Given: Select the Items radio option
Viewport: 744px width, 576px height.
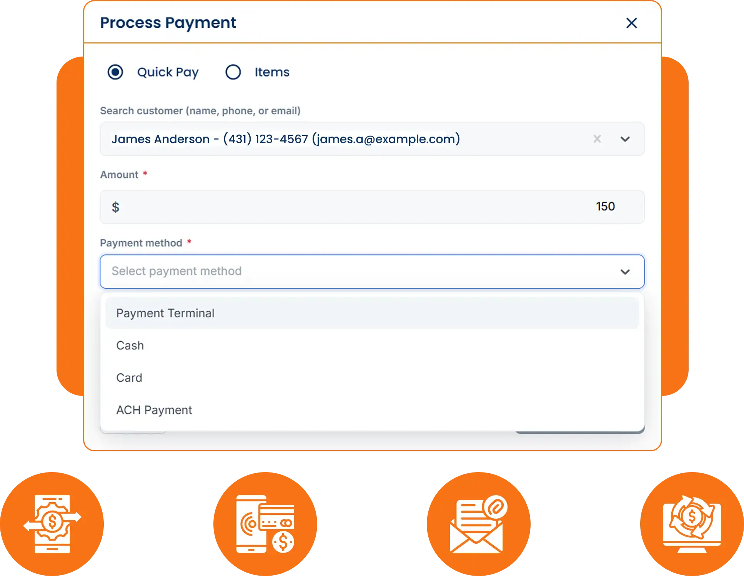Looking at the screenshot, I should pyautogui.click(x=233, y=72).
